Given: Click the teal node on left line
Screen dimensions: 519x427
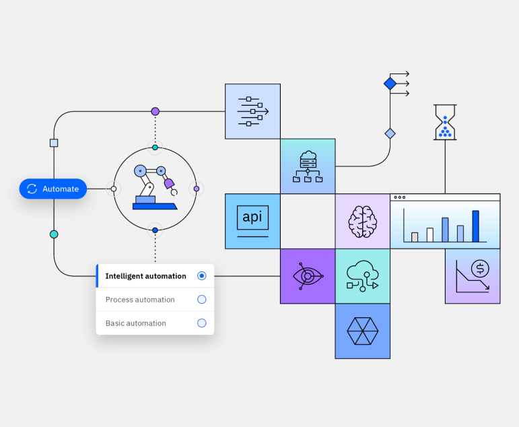Looking at the screenshot, I should coord(54,234).
